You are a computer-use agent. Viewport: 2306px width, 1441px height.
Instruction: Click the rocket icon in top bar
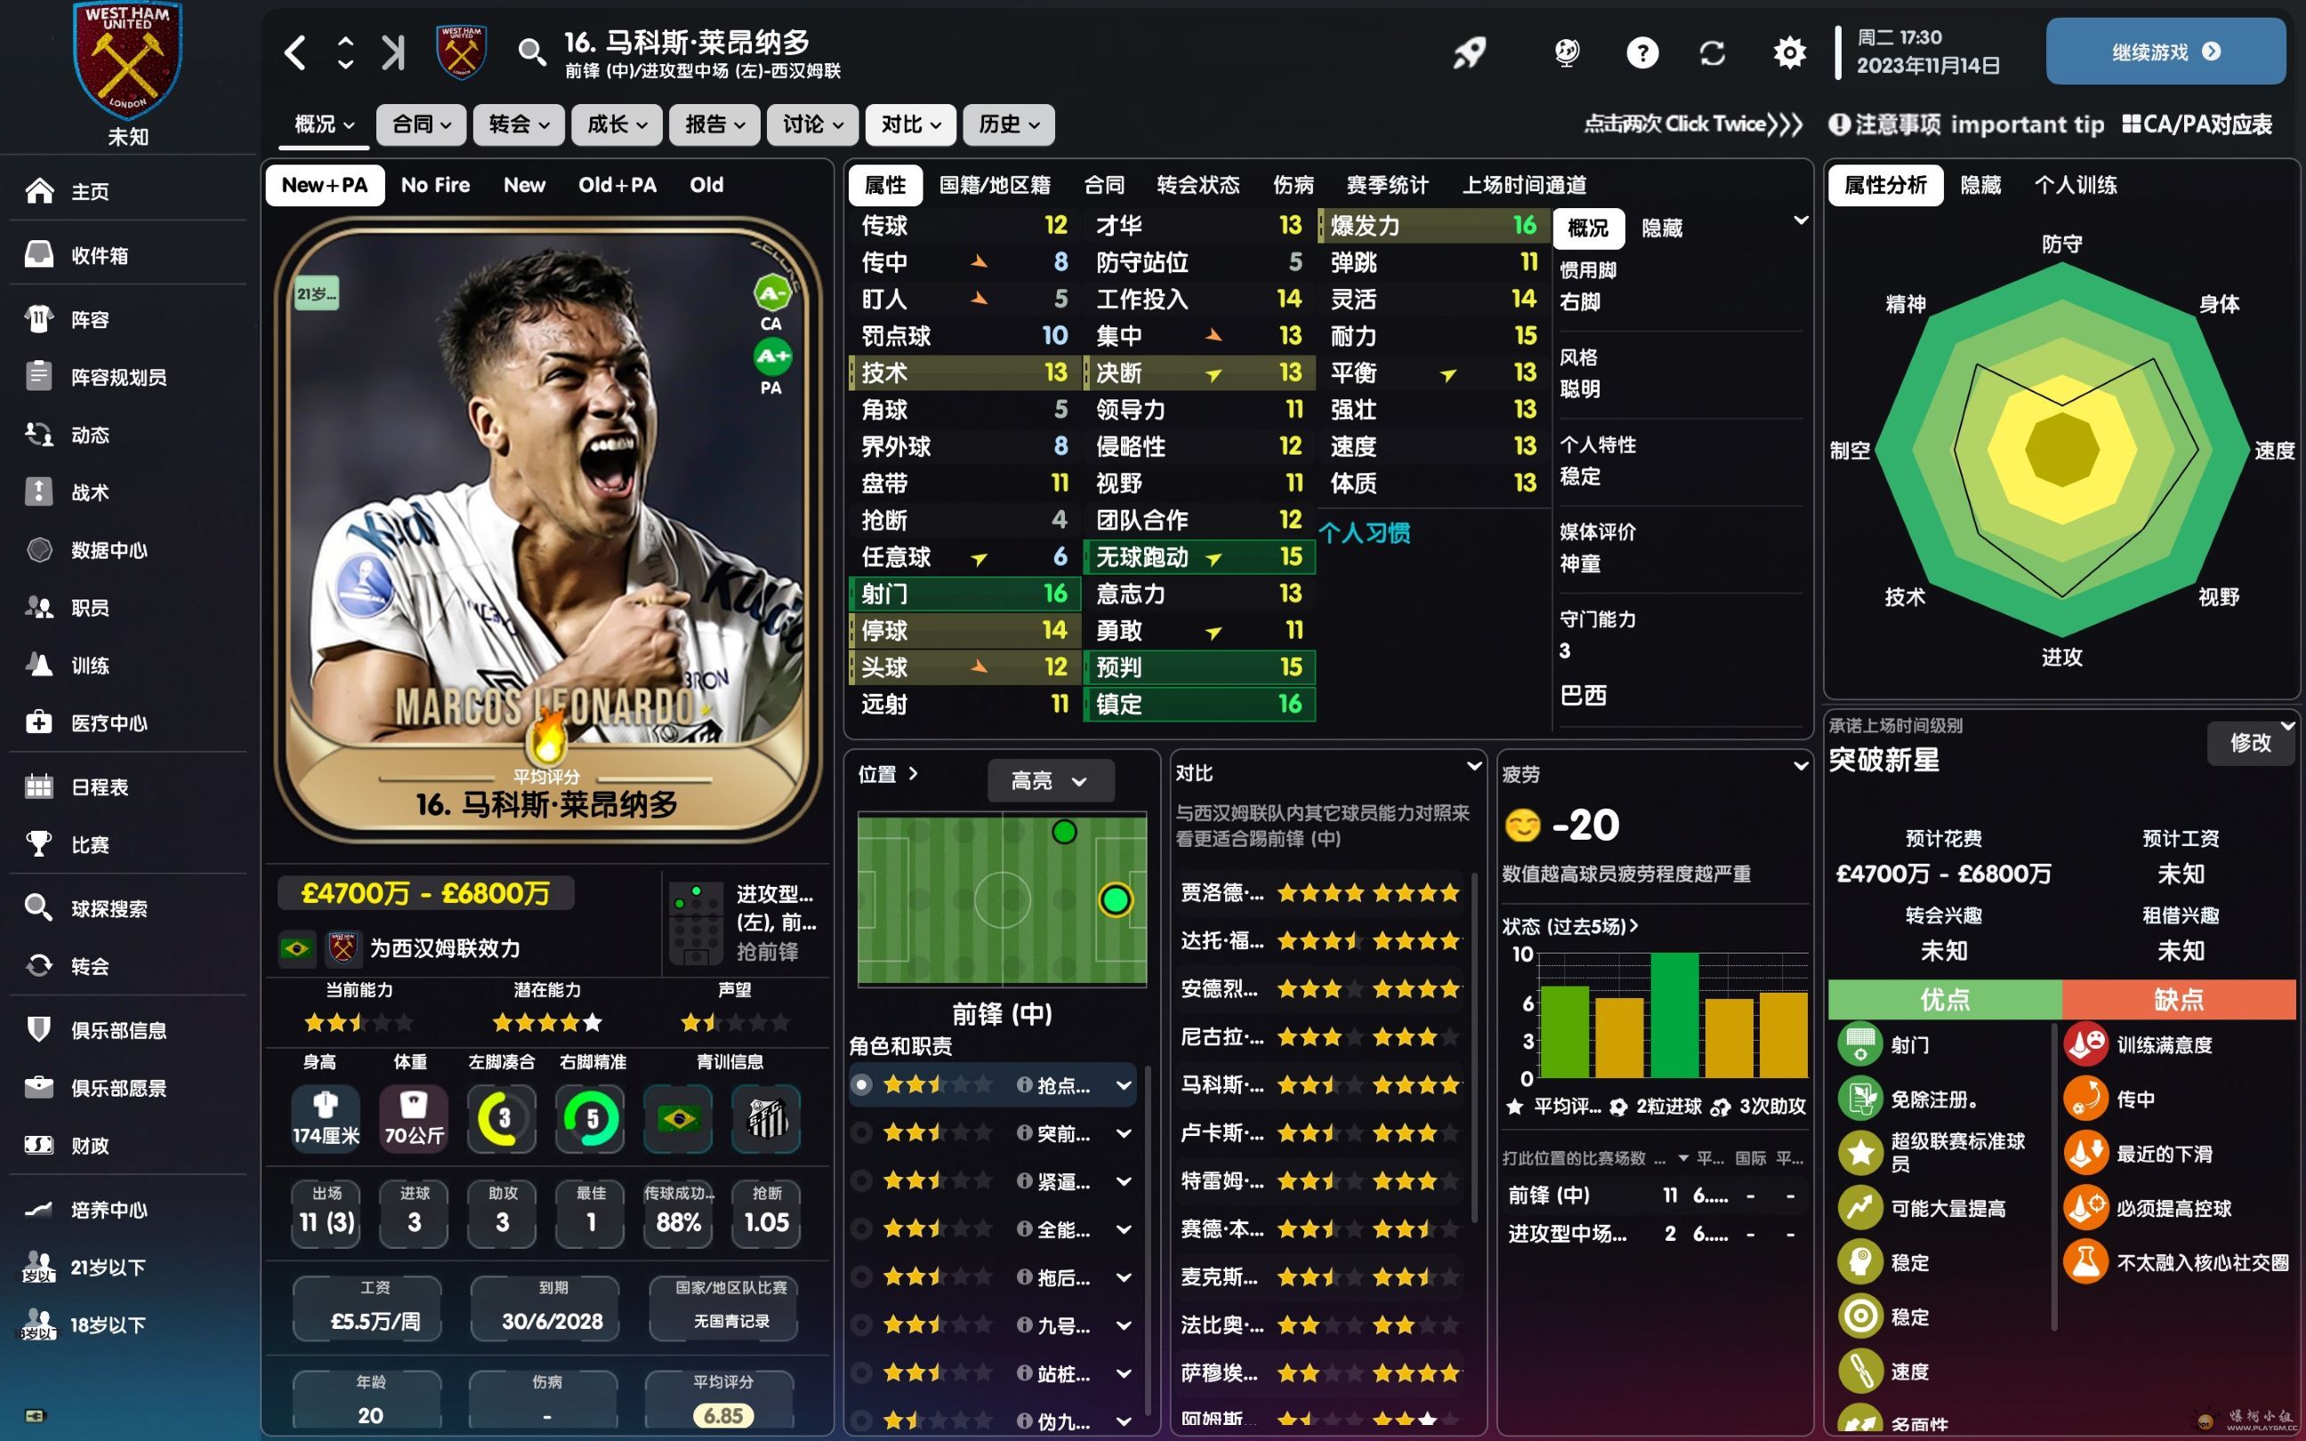coord(1470,52)
